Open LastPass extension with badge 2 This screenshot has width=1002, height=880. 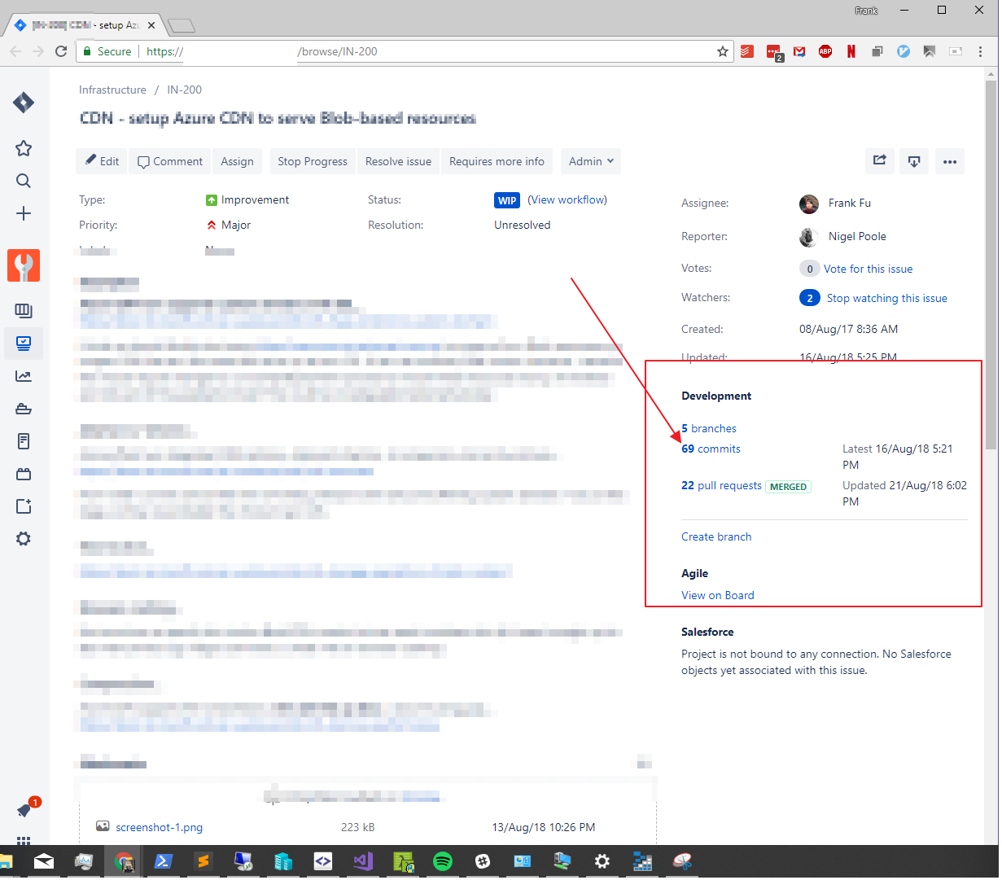coord(773,52)
